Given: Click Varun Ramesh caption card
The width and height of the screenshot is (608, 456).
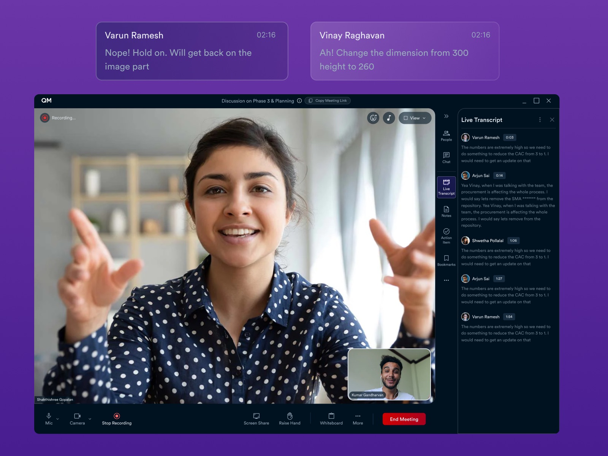Looking at the screenshot, I should point(192,51).
